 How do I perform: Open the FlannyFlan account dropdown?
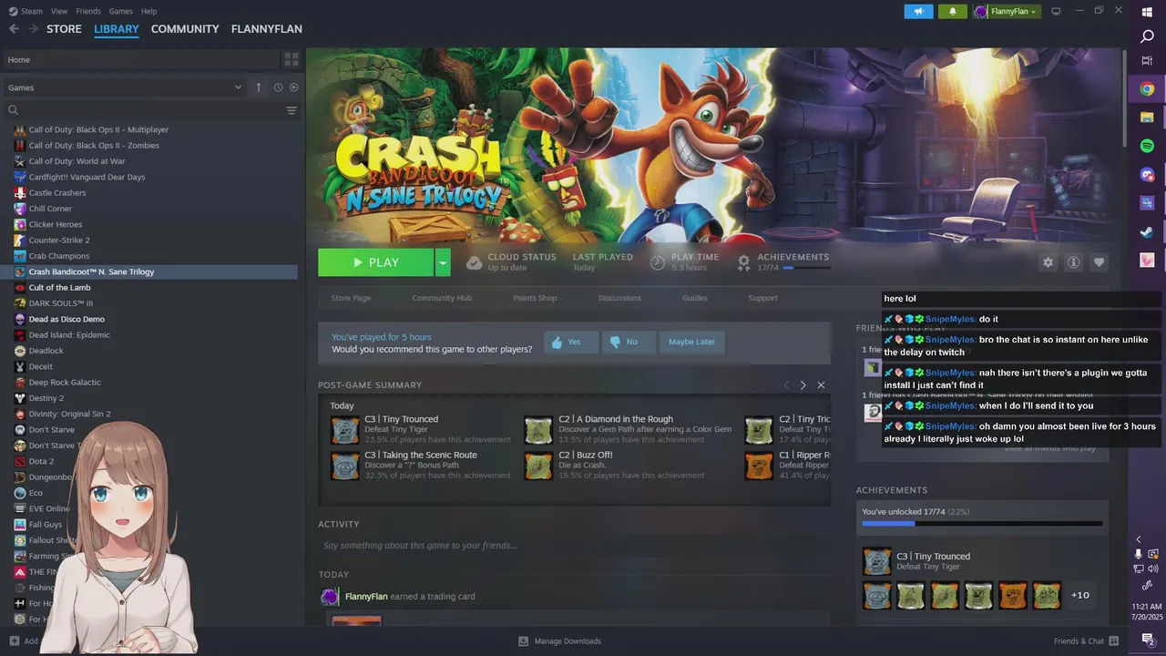(x=1007, y=11)
